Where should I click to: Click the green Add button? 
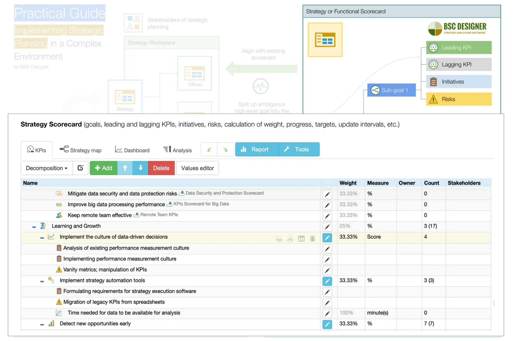click(x=103, y=168)
